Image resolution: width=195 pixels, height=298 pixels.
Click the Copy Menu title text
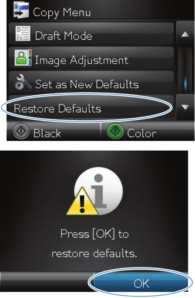pyautogui.click(x=62, y=13)
